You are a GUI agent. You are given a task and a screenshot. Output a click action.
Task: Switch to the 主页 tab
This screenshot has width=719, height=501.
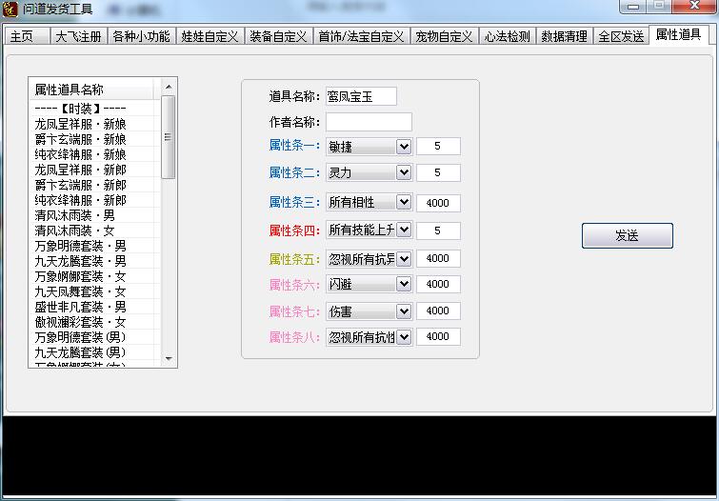[x=24, y=37]
